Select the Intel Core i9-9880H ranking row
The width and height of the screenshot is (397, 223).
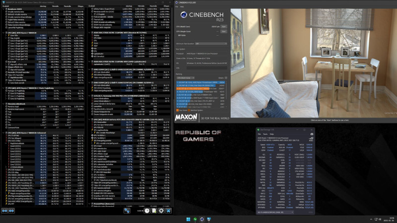pyautogui.click(x=200, y=95)
